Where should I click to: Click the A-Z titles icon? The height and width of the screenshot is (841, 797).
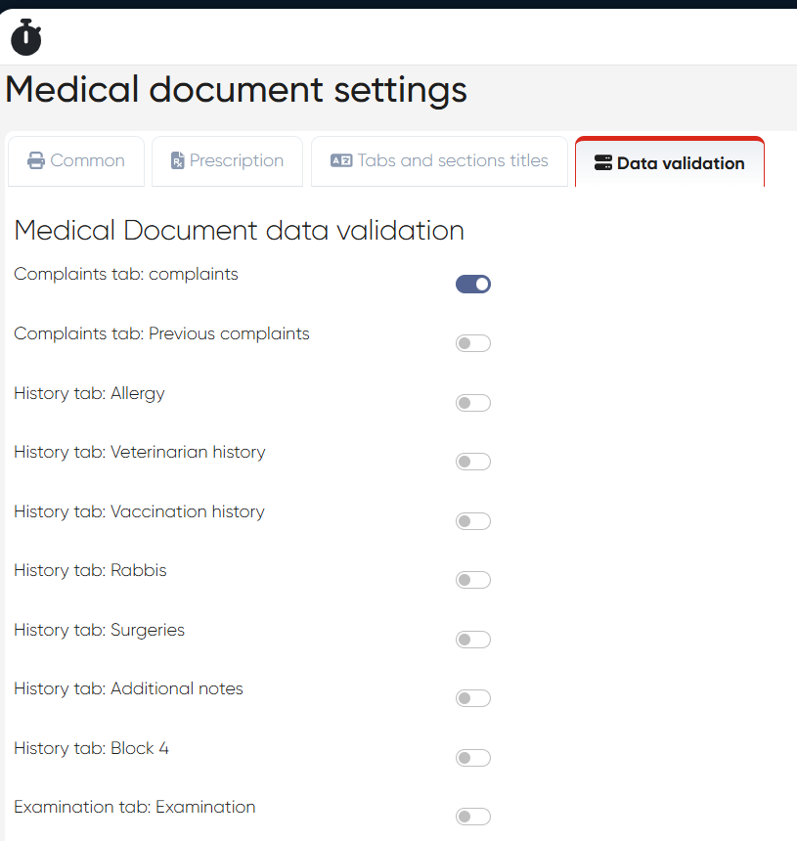[341, 161]
